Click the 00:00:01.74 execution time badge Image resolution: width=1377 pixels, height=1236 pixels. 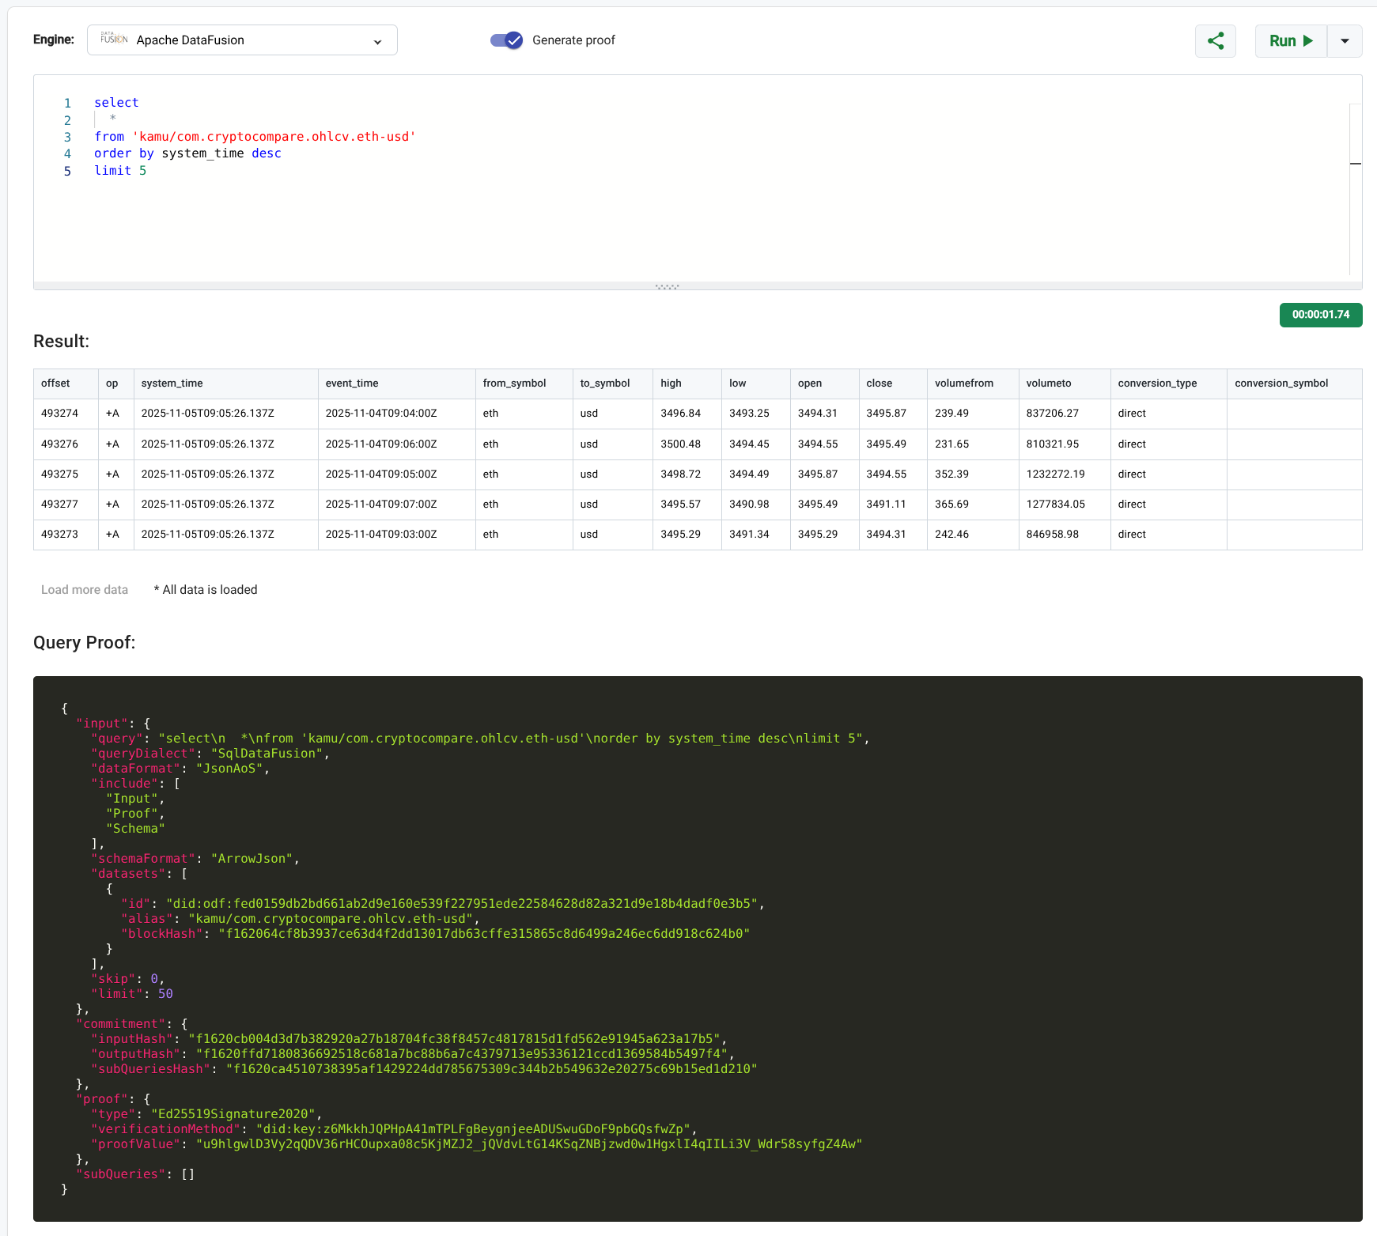(1320, 315)
